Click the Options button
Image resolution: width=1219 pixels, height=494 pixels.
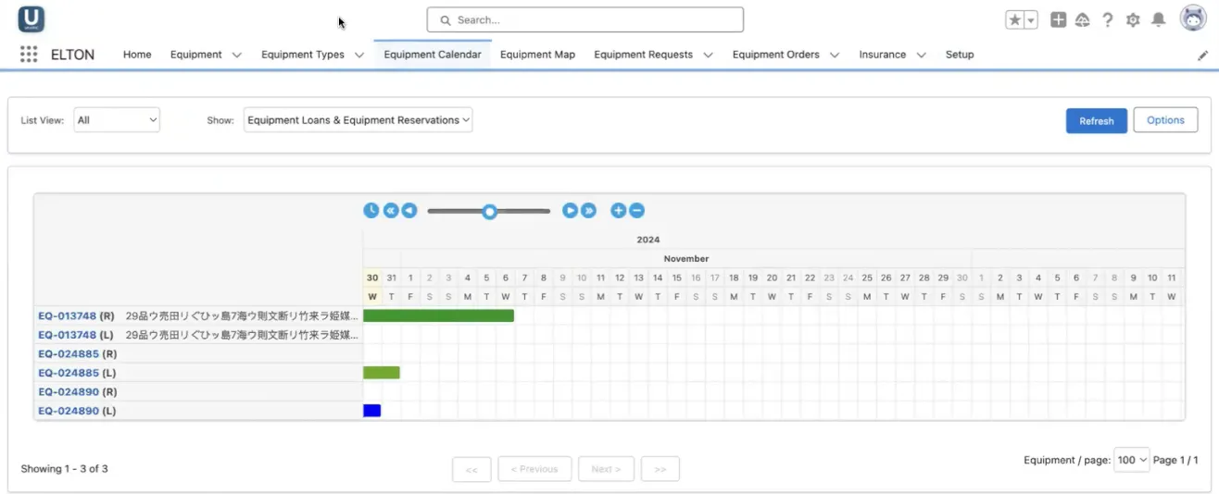tap(1165, 120)
